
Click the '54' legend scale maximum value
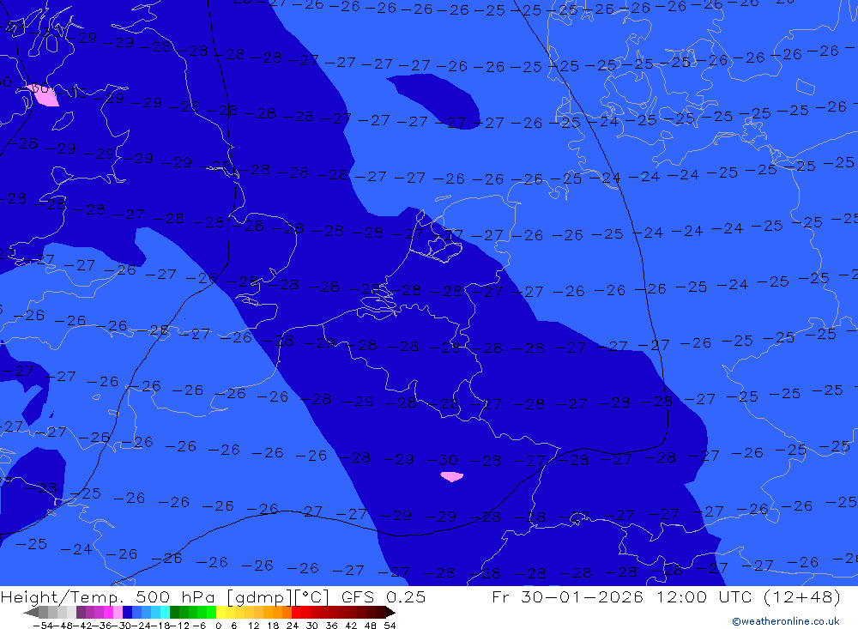[390, 626]
